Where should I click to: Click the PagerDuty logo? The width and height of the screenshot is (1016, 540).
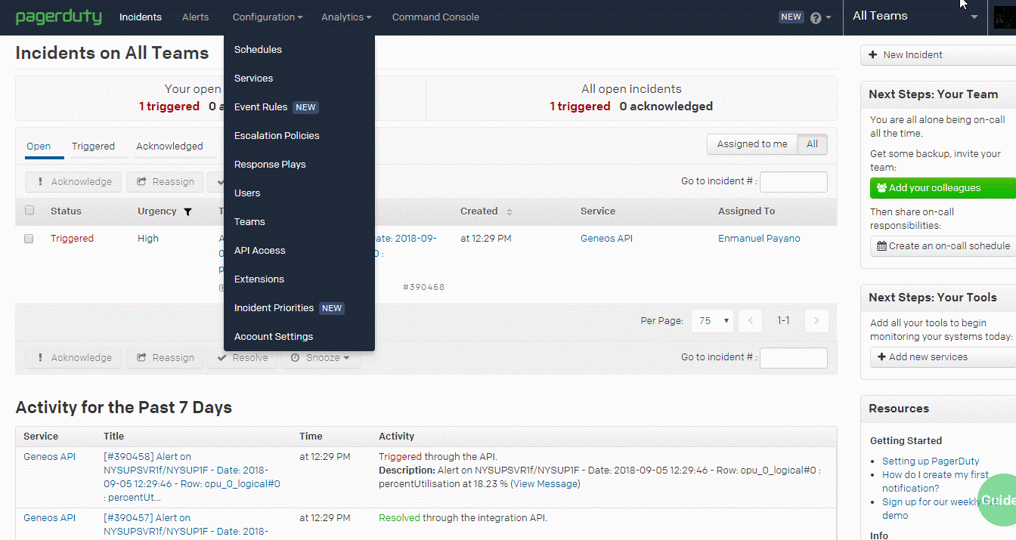pos(58,17)
